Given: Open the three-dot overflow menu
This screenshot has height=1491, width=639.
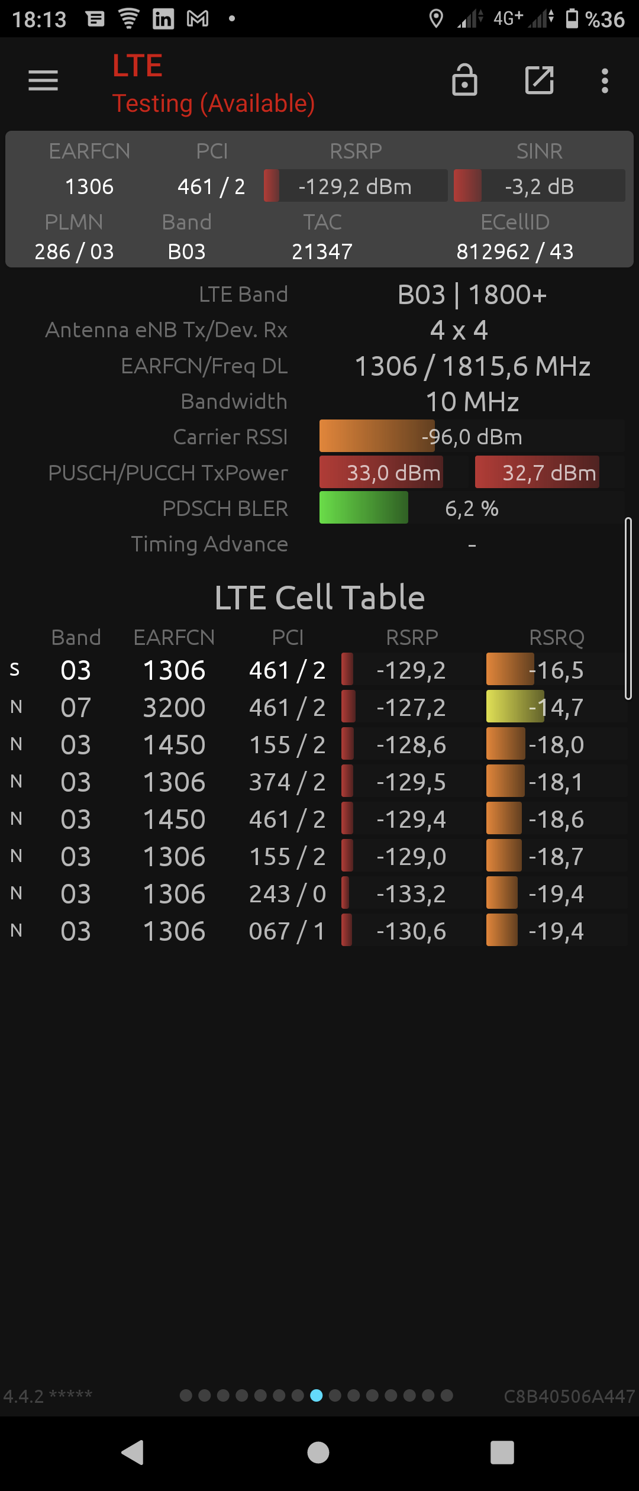Looking at the screenshot, I should pyautogui.click(x=605, y=80).
